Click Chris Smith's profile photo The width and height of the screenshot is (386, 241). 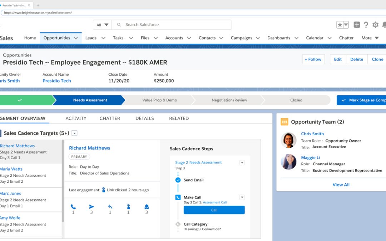coord(288,140)
